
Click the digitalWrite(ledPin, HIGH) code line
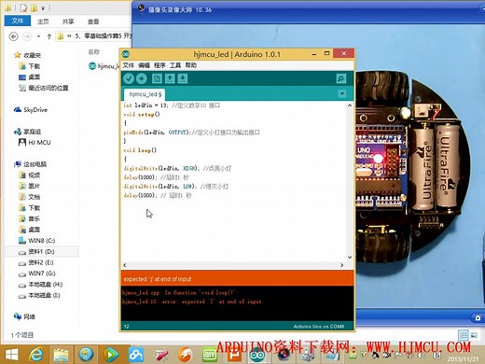pos(177,168)
